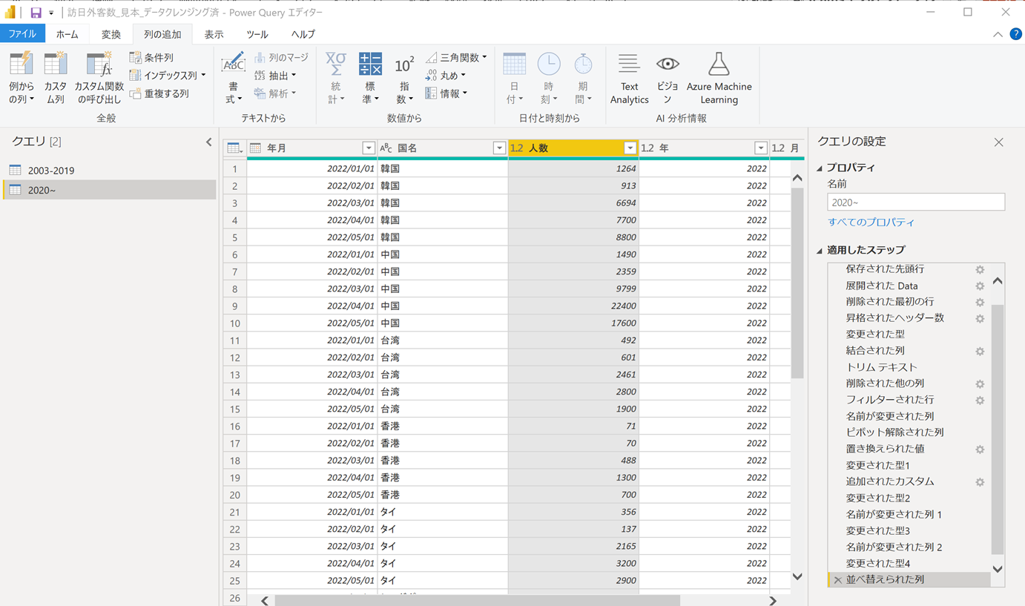Open the Extract (抽出) dropdown
Screen dimensions: 1025x606
275,75
